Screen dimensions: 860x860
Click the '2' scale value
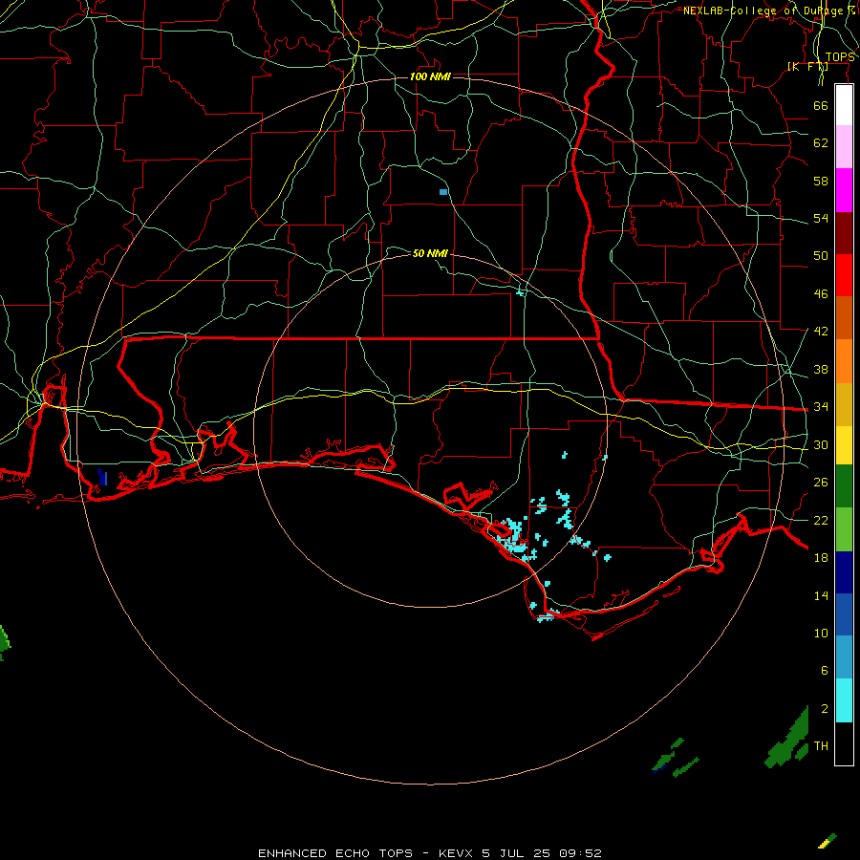pos(824,709)
